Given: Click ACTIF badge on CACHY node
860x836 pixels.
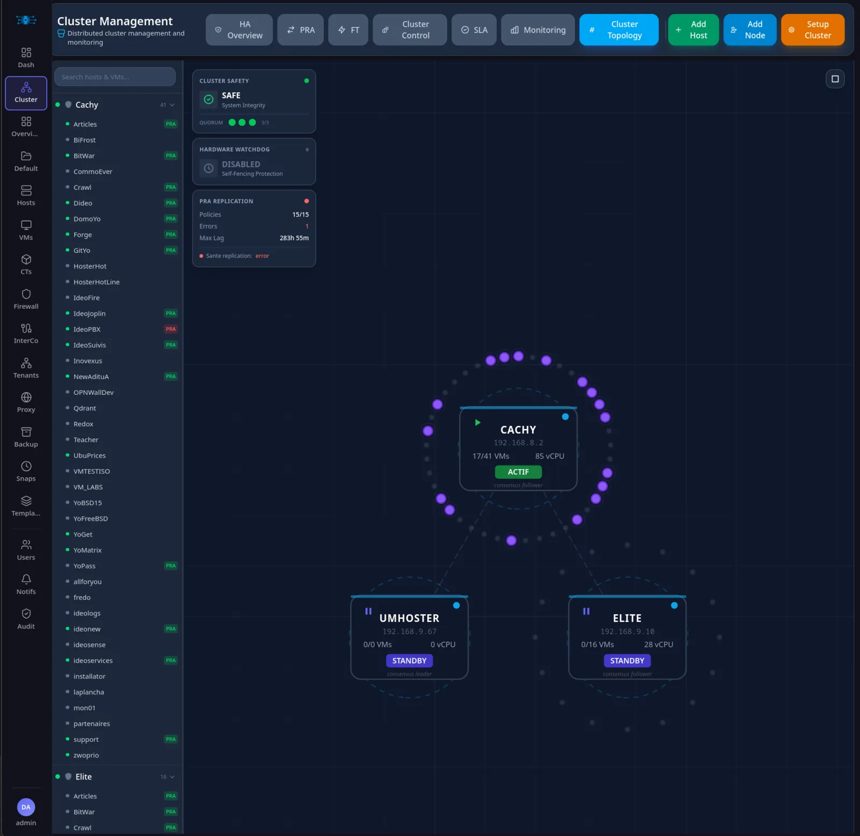Looking at the screenshot, I should 518,472.
